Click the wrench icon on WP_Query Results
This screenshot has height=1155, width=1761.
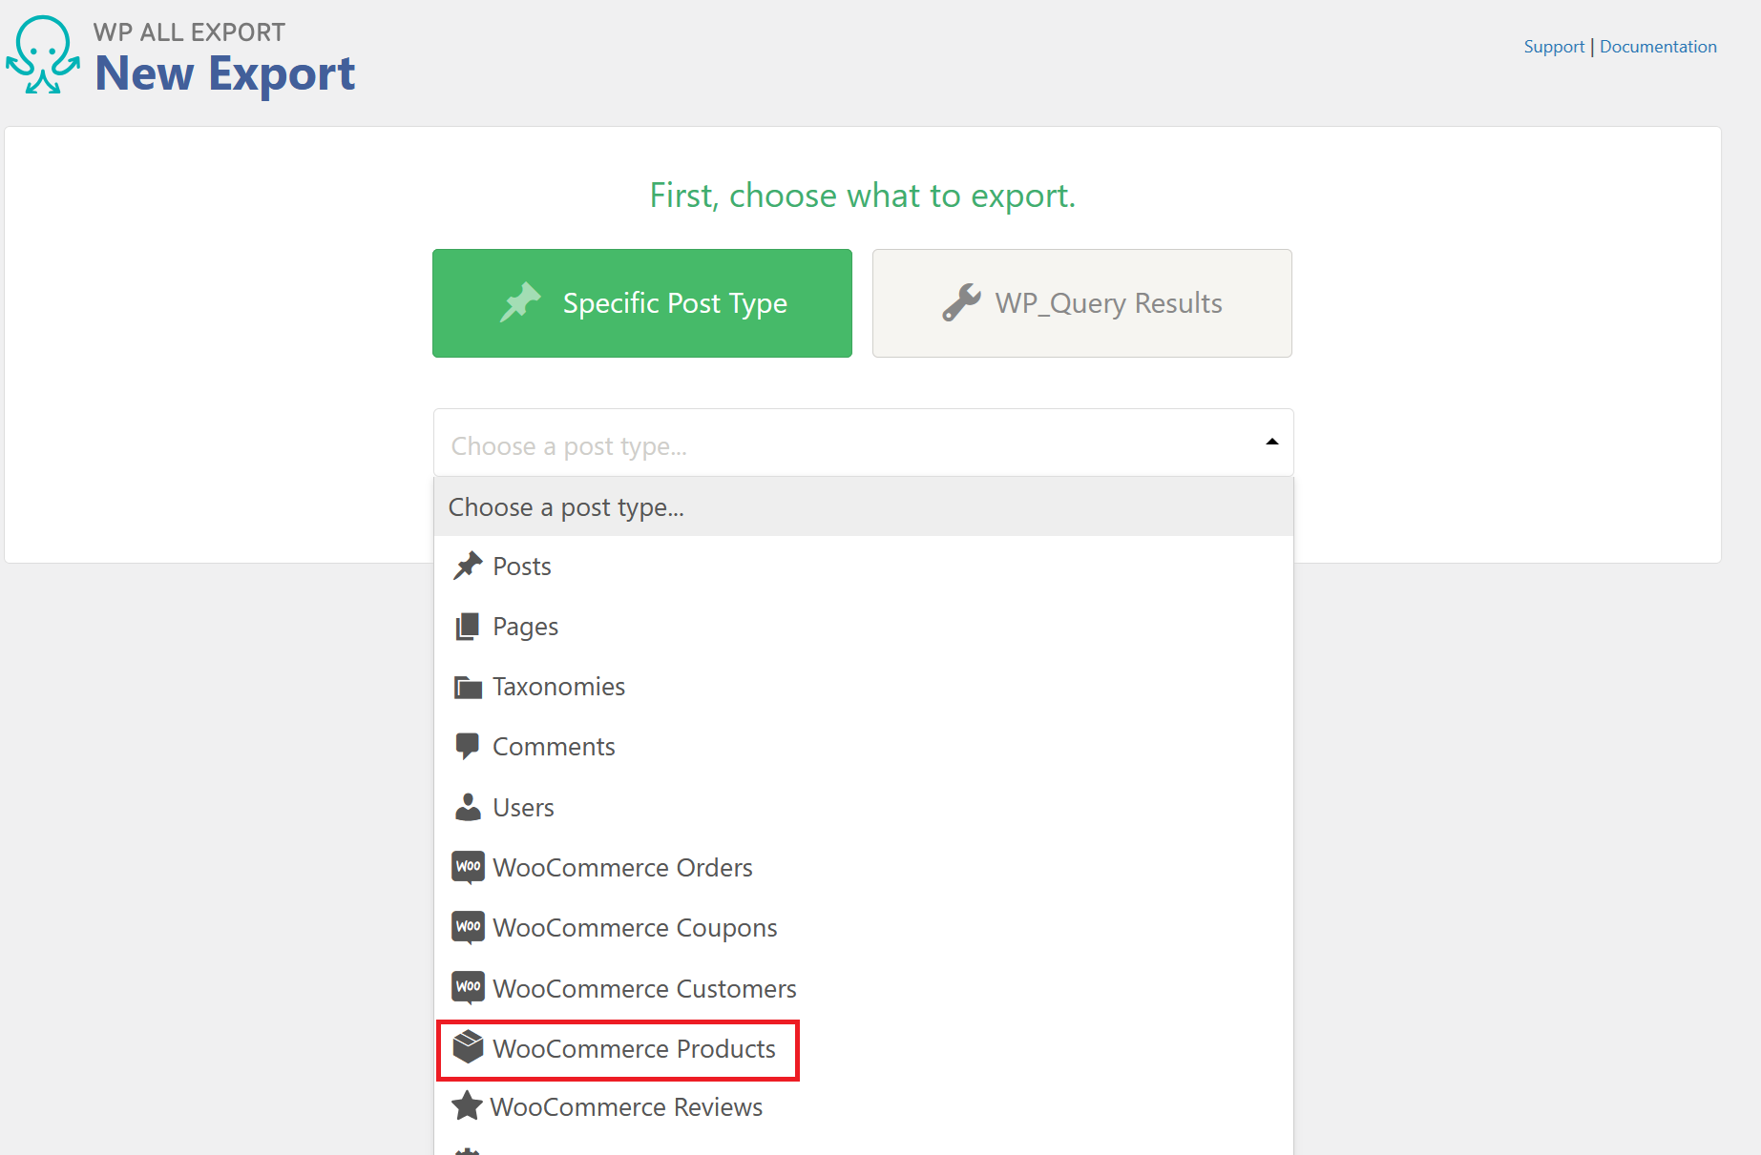coord(961,302)
